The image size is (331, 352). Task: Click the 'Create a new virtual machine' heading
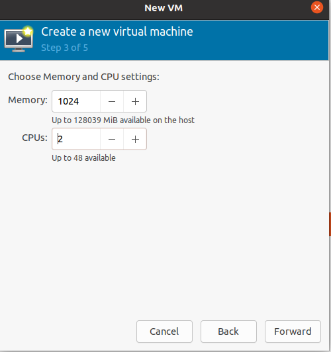(x=117, y=32)
